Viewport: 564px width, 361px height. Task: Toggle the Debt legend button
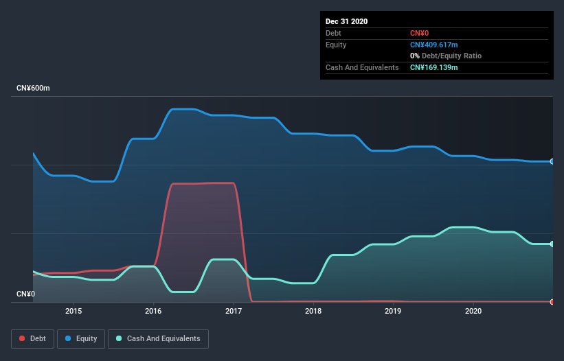coord(32,339)
